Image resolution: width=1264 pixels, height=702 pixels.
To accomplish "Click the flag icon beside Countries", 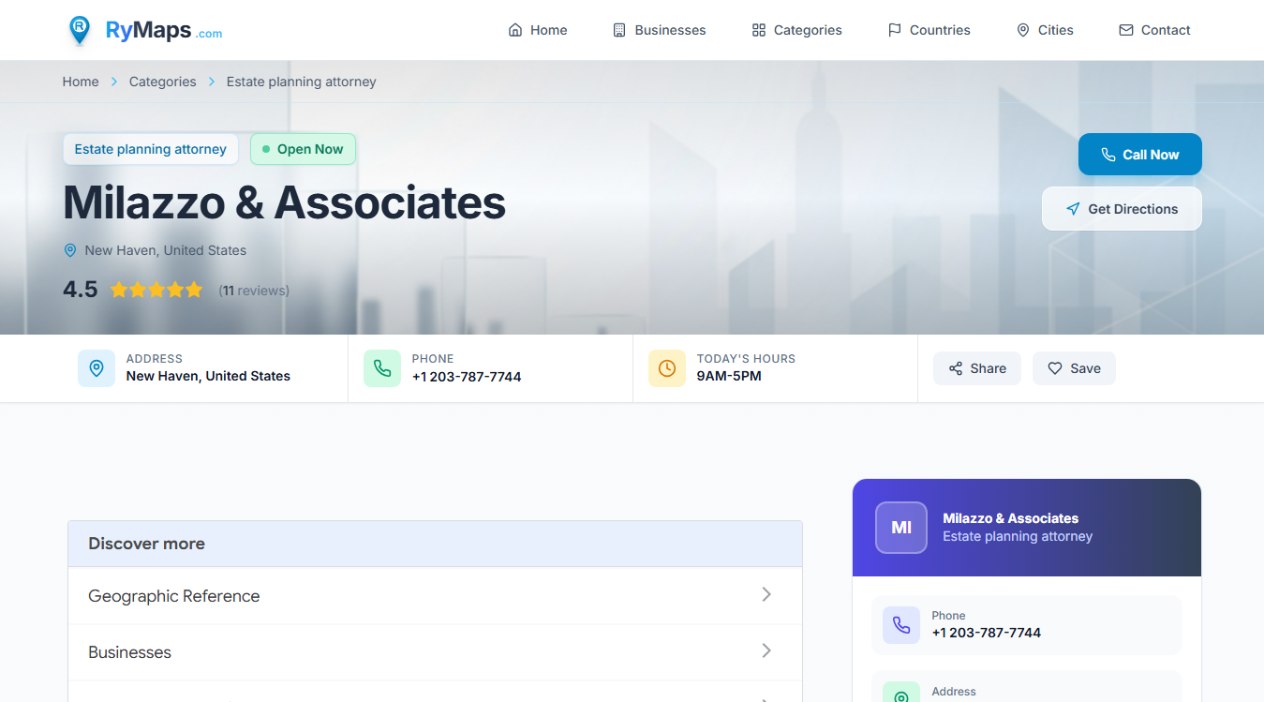I will pyautogui.click(x=895, y=30).
